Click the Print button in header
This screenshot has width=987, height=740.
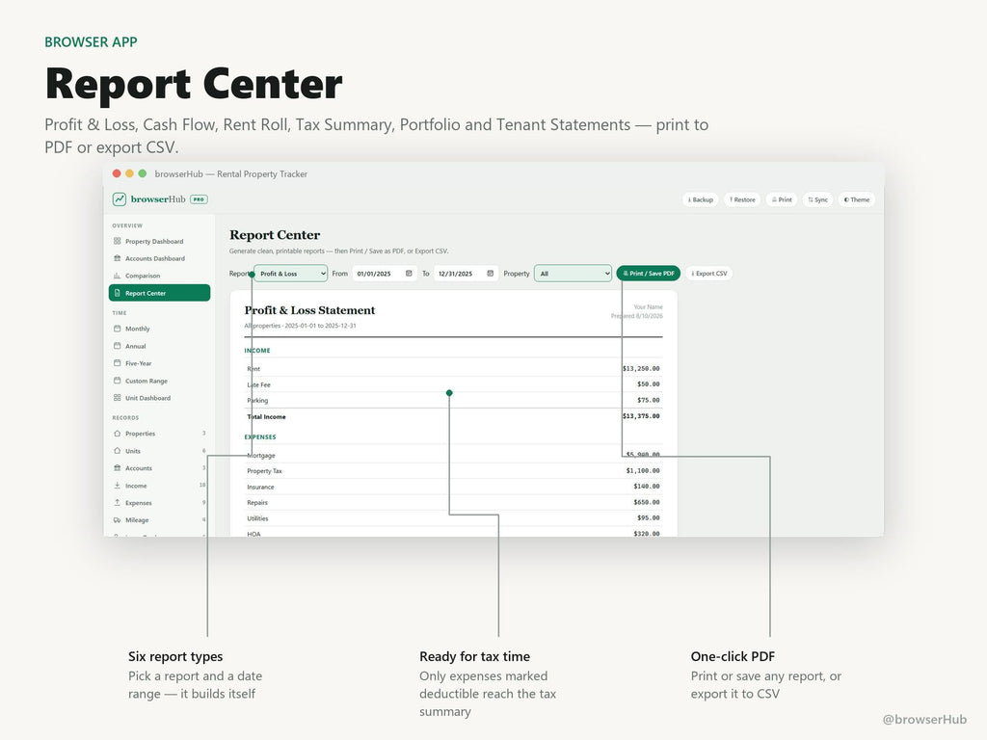point(782,199)
